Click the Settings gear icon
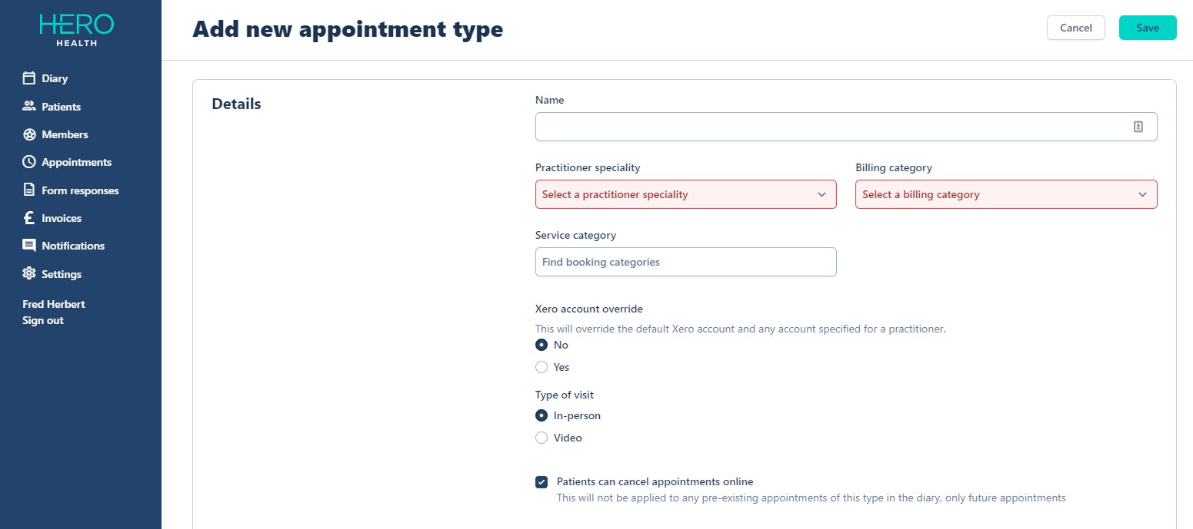The image size is (1193, 529). 29,274
